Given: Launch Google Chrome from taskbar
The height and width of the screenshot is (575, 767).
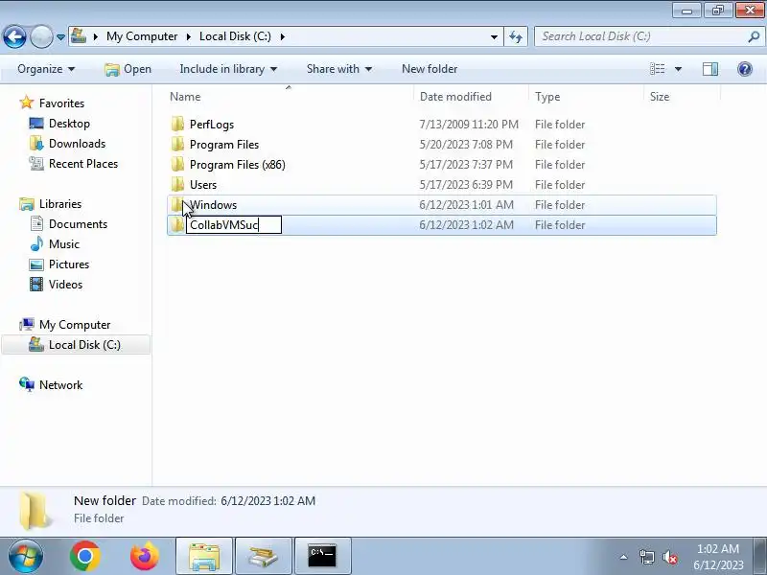Looking at the screenshot, I should tap(84, 556).
